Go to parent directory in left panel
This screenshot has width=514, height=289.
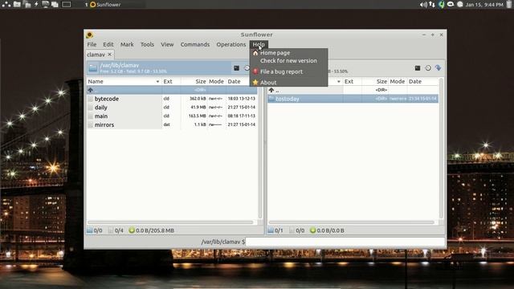(x=172, y=90)
